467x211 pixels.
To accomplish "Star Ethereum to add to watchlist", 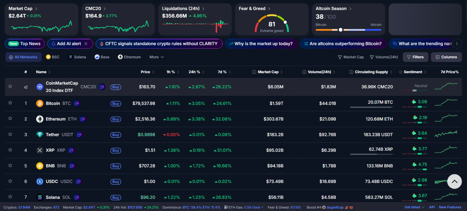I will pos(10,118).
